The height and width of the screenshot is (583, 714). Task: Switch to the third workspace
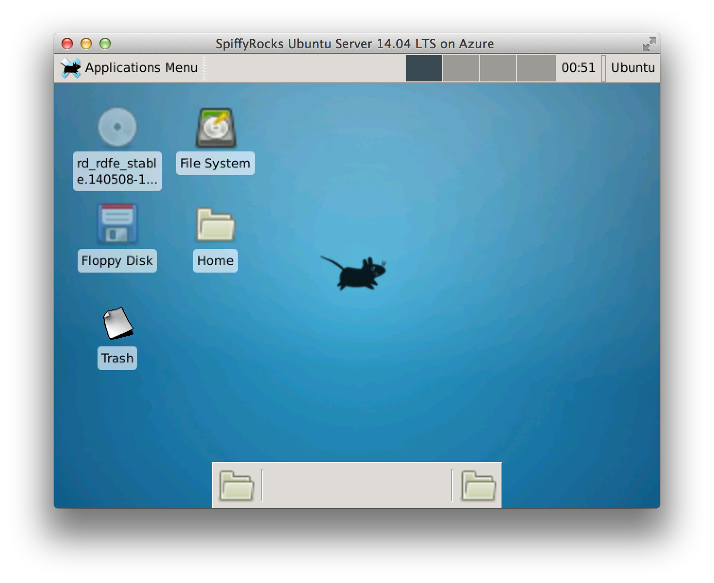pos(498,68)
